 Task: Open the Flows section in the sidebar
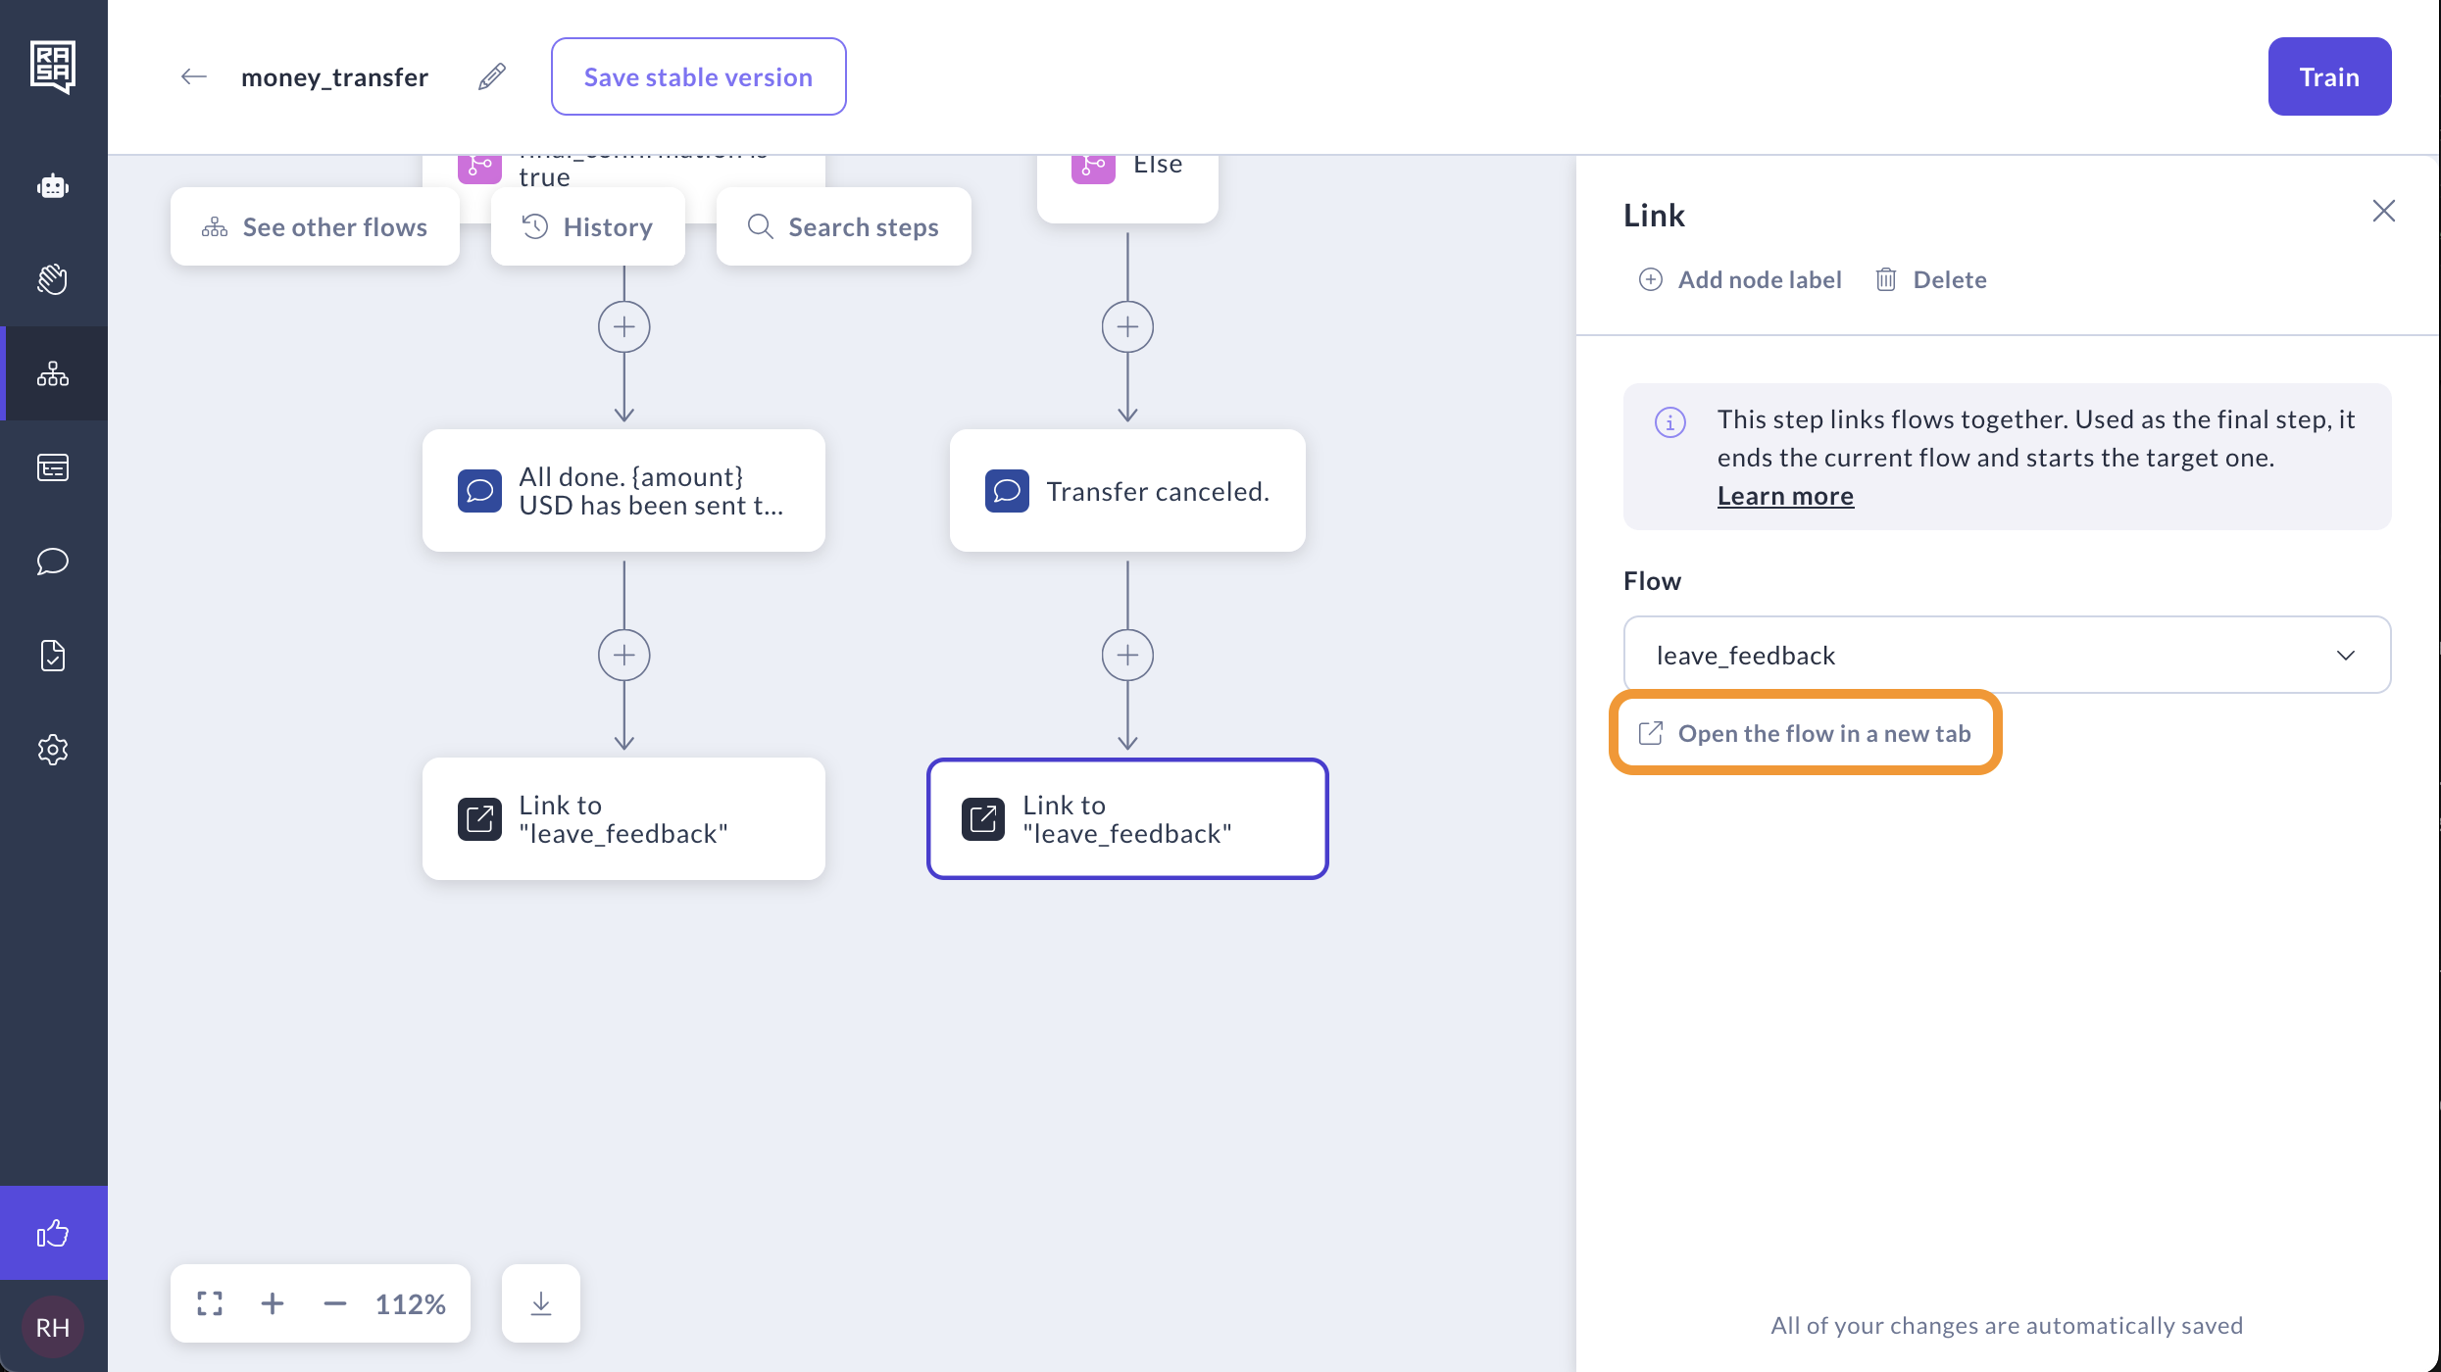pyautogui.click(x=53, y=373)
